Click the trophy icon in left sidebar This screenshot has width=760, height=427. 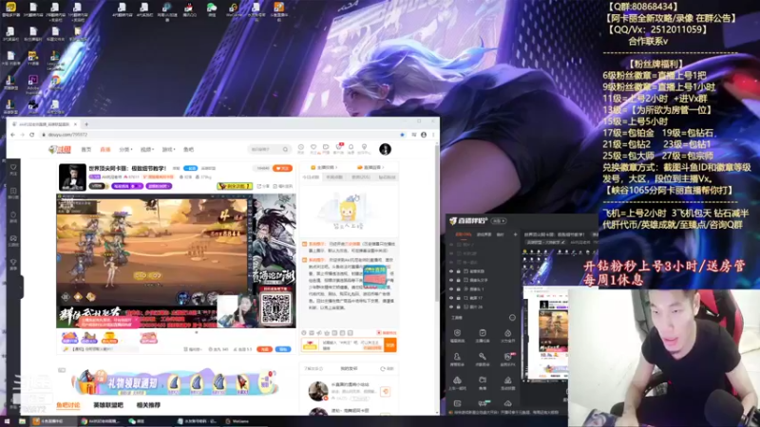pyautogui.click(x=13, y=264)
